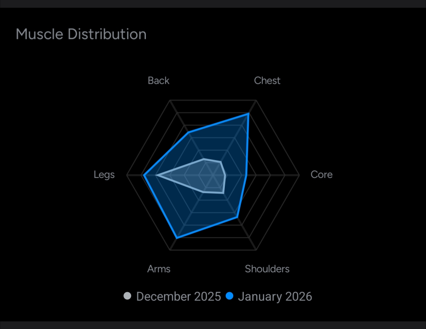Toggle the January 2026 series label
The image size is (426, 329).
pyautogui.click(x=275, y=296)
